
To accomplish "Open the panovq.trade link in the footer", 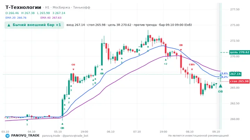I will point(51,136).
